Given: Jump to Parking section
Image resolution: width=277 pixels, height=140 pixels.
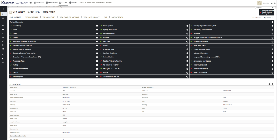Looking at the screenshot, I should (x=16, y=65).
